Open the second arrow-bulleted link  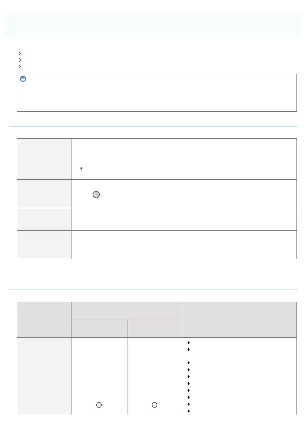[20, 60]
